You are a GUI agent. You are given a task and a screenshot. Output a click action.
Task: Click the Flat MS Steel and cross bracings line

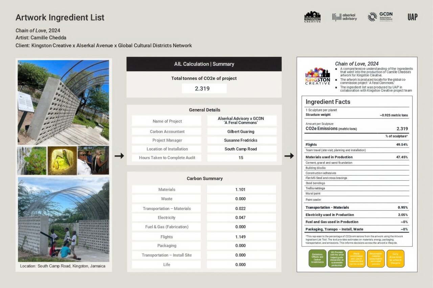tap(326, 178)
